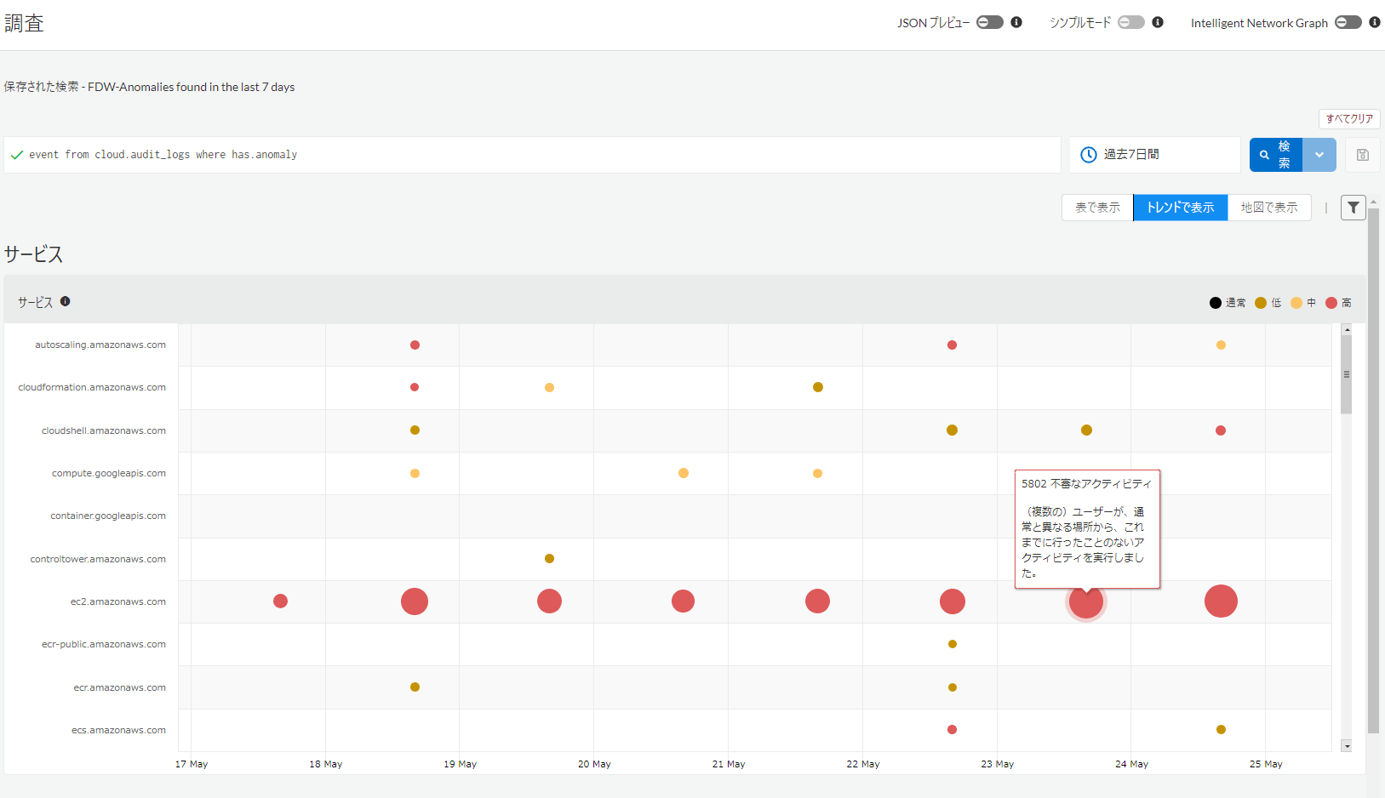Click autoscaling.amazonaws.com service label
1385x798 pixels.
coord(100,345)
